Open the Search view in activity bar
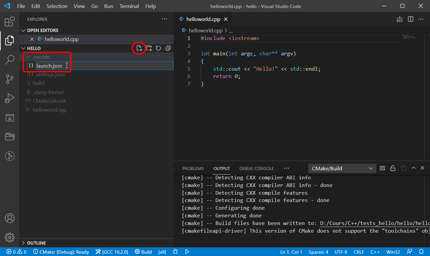Screen dimensions: 430x256 9,60
